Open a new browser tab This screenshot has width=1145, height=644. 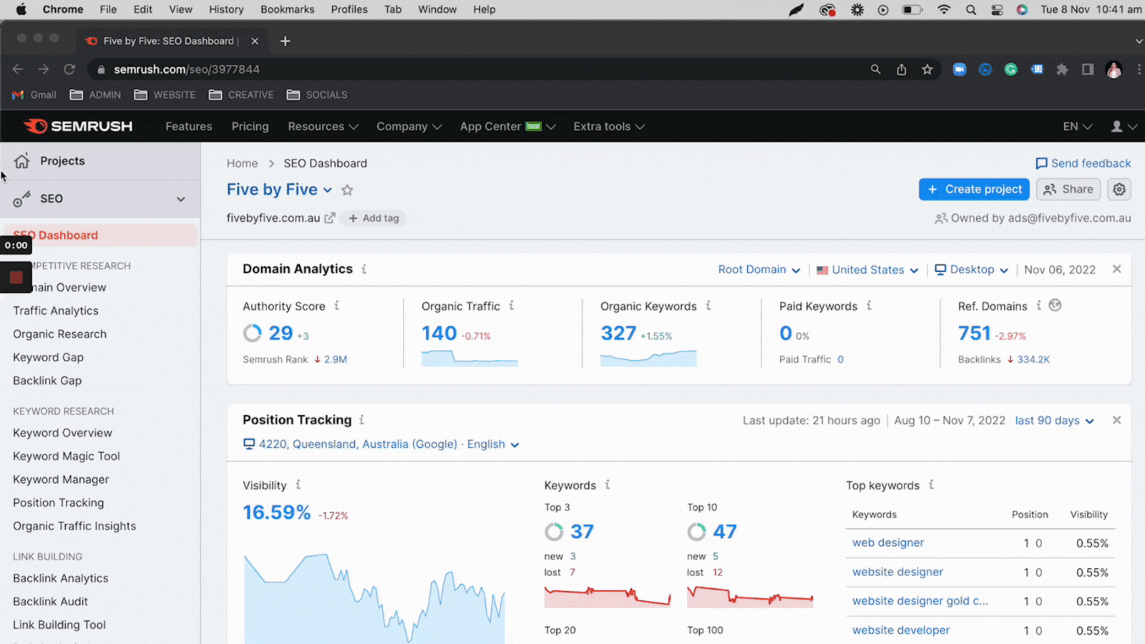(285, 41)
